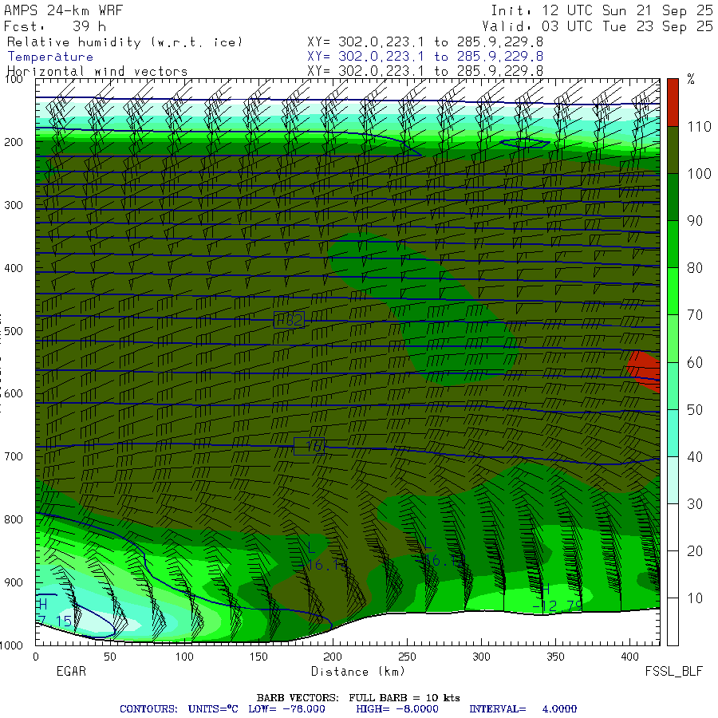The width and height of the screenshot is (718, 718).
Task: Click the INTERVAL= 4.0000 contour text
Action: pyautogui.click(x=523, y=708)
